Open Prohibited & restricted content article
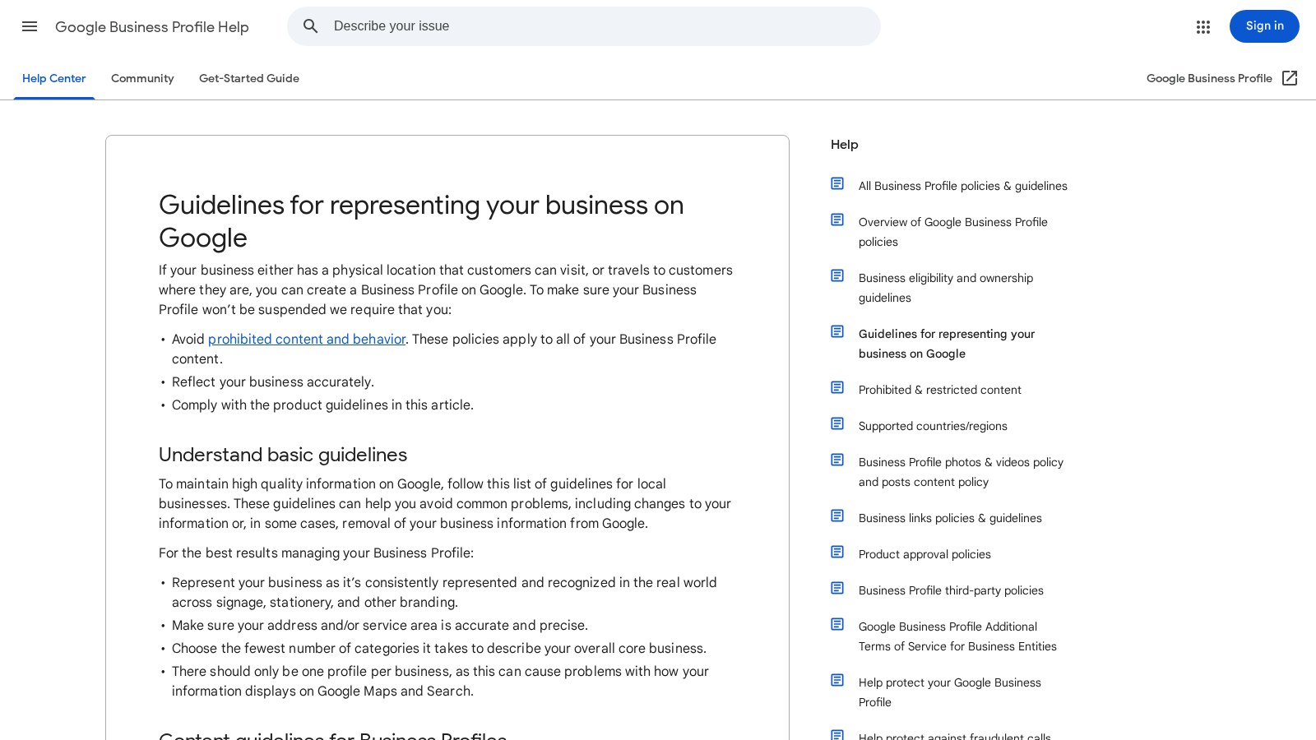1316x740 pixels. [x=940, y=390]
